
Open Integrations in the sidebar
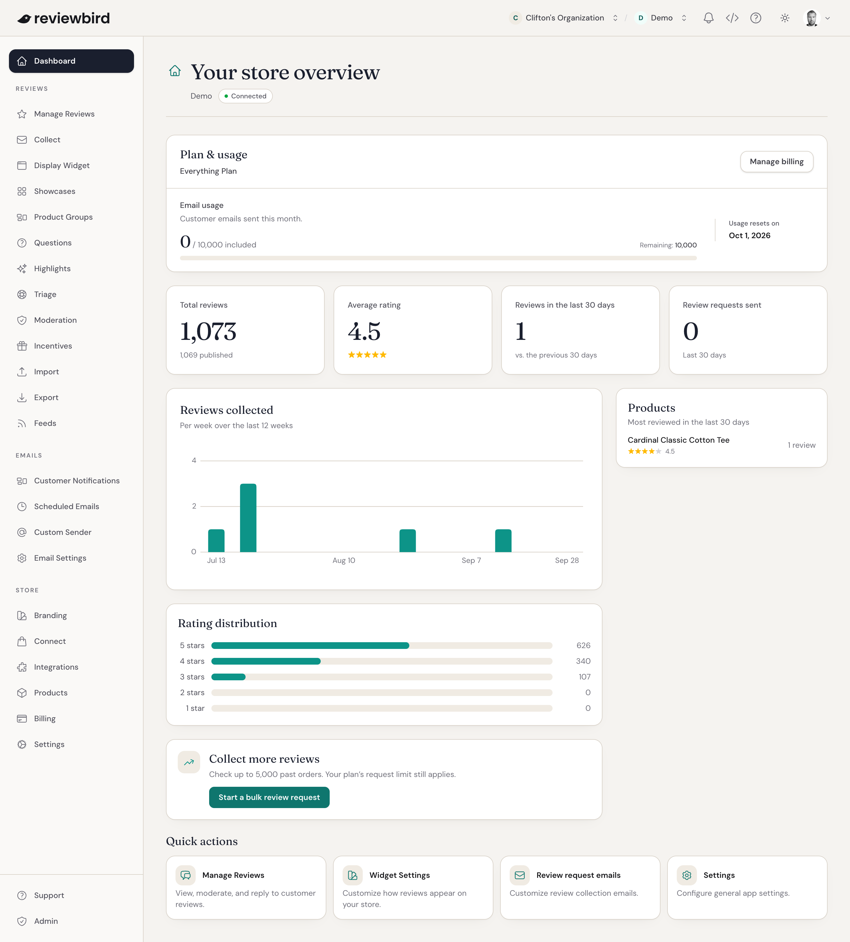[71, 667]
